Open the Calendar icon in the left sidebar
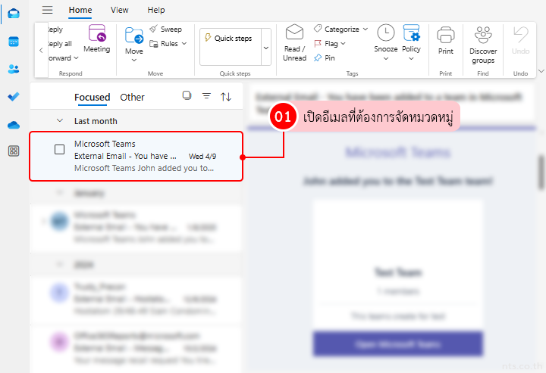The width and height of the screenshot is (546, 373). pyautogui.click(x=14, y=42)
